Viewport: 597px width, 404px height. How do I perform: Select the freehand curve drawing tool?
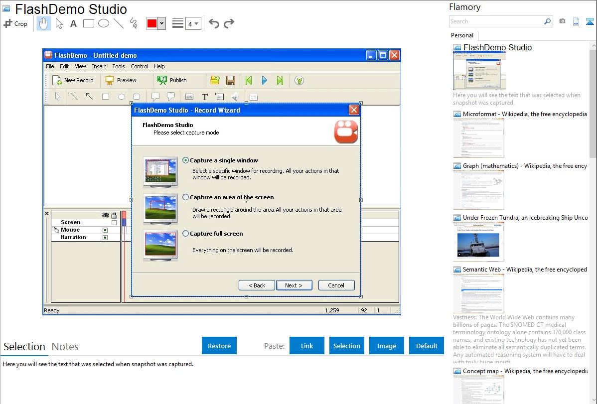coord(134,23)
